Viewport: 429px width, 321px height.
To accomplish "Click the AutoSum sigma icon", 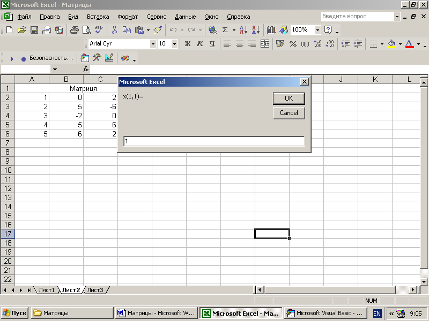I will point(225,30).
